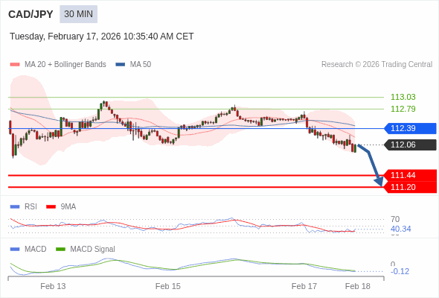Click the MA 20 + Bollinger Bands legend label

[65, 65]
